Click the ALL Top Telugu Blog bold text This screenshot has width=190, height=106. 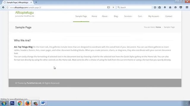point(23,47)
